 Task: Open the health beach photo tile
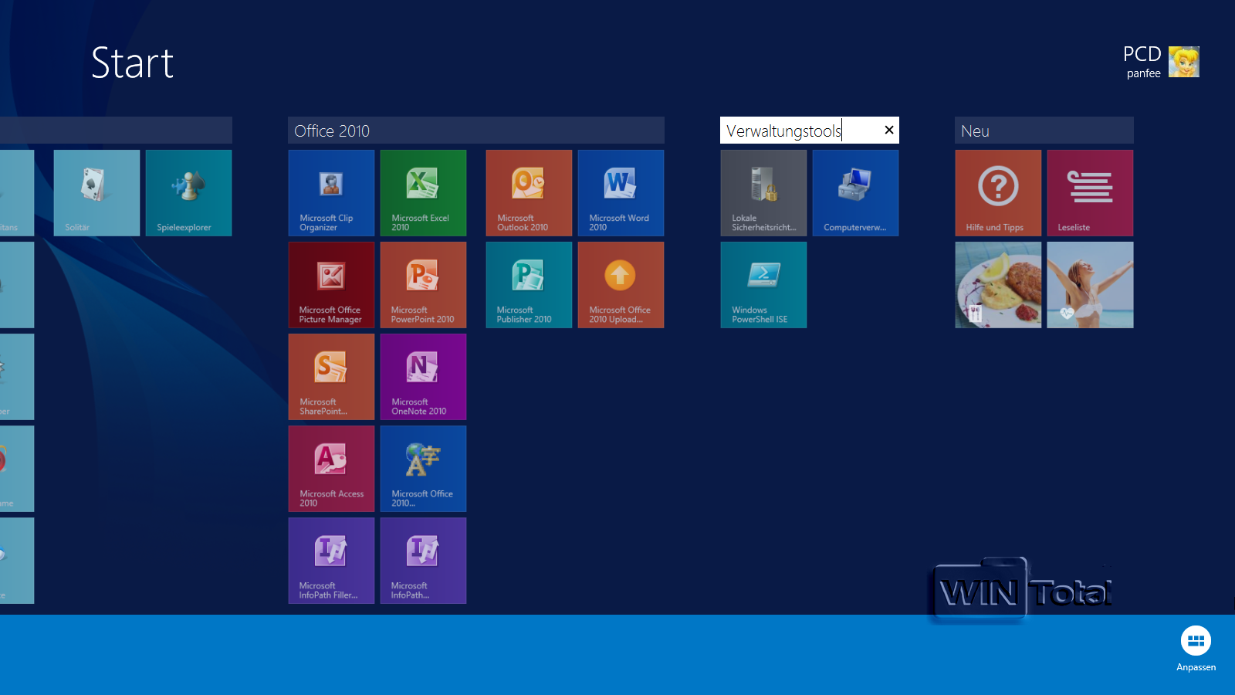coord(1090,285)
